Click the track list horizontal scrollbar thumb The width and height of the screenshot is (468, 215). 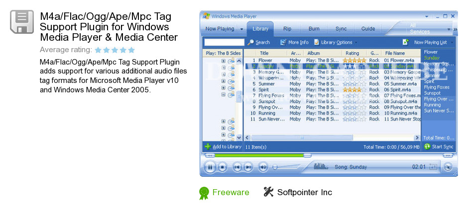(x=301, y=138)
